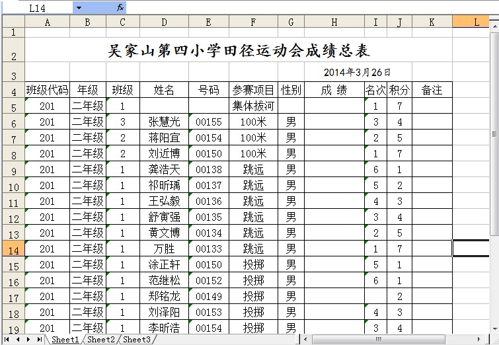The height and width of the screenshot is (345, 499).
Task: Select row 14 header
Action: tap(13, 249)
